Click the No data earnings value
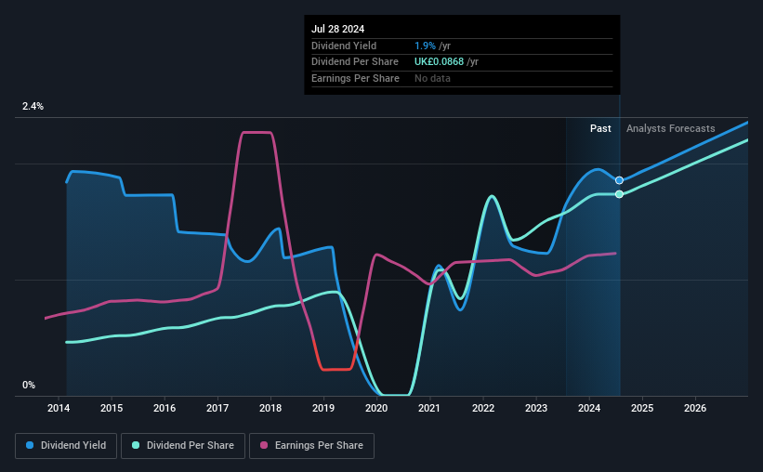The image size is (763, 472). [432, 78]
